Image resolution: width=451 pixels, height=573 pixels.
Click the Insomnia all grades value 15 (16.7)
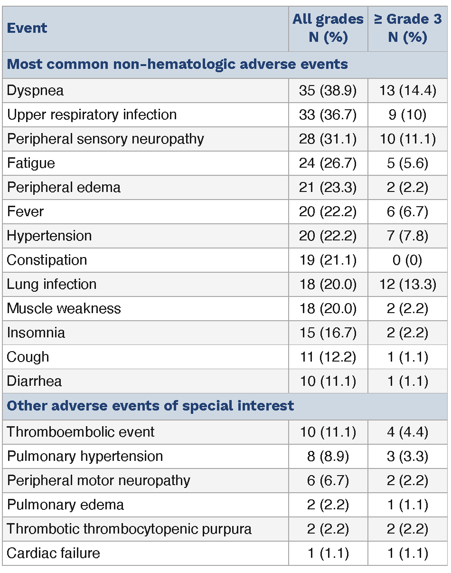point(328,333)
